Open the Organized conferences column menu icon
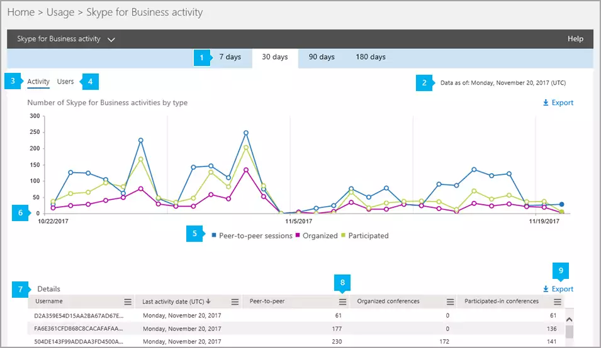 pyautogui.click(x=450, y=302)
